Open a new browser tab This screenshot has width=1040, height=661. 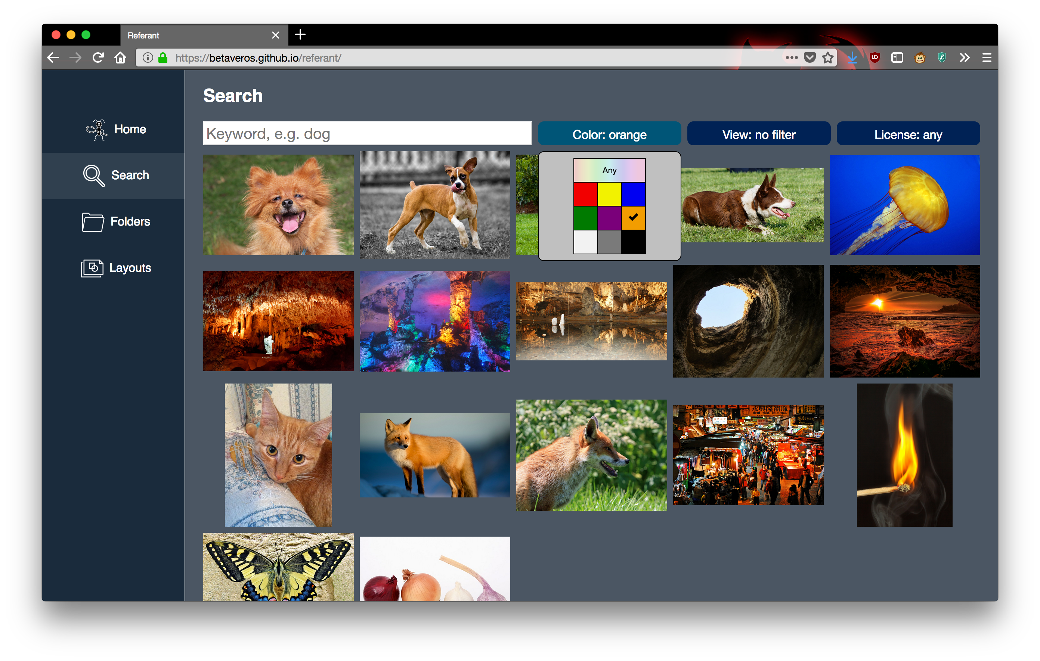pyautogui.click(x=300, y=34)
